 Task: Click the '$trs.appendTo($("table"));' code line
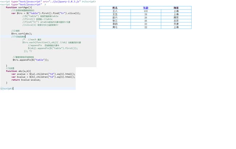(31, 60)
